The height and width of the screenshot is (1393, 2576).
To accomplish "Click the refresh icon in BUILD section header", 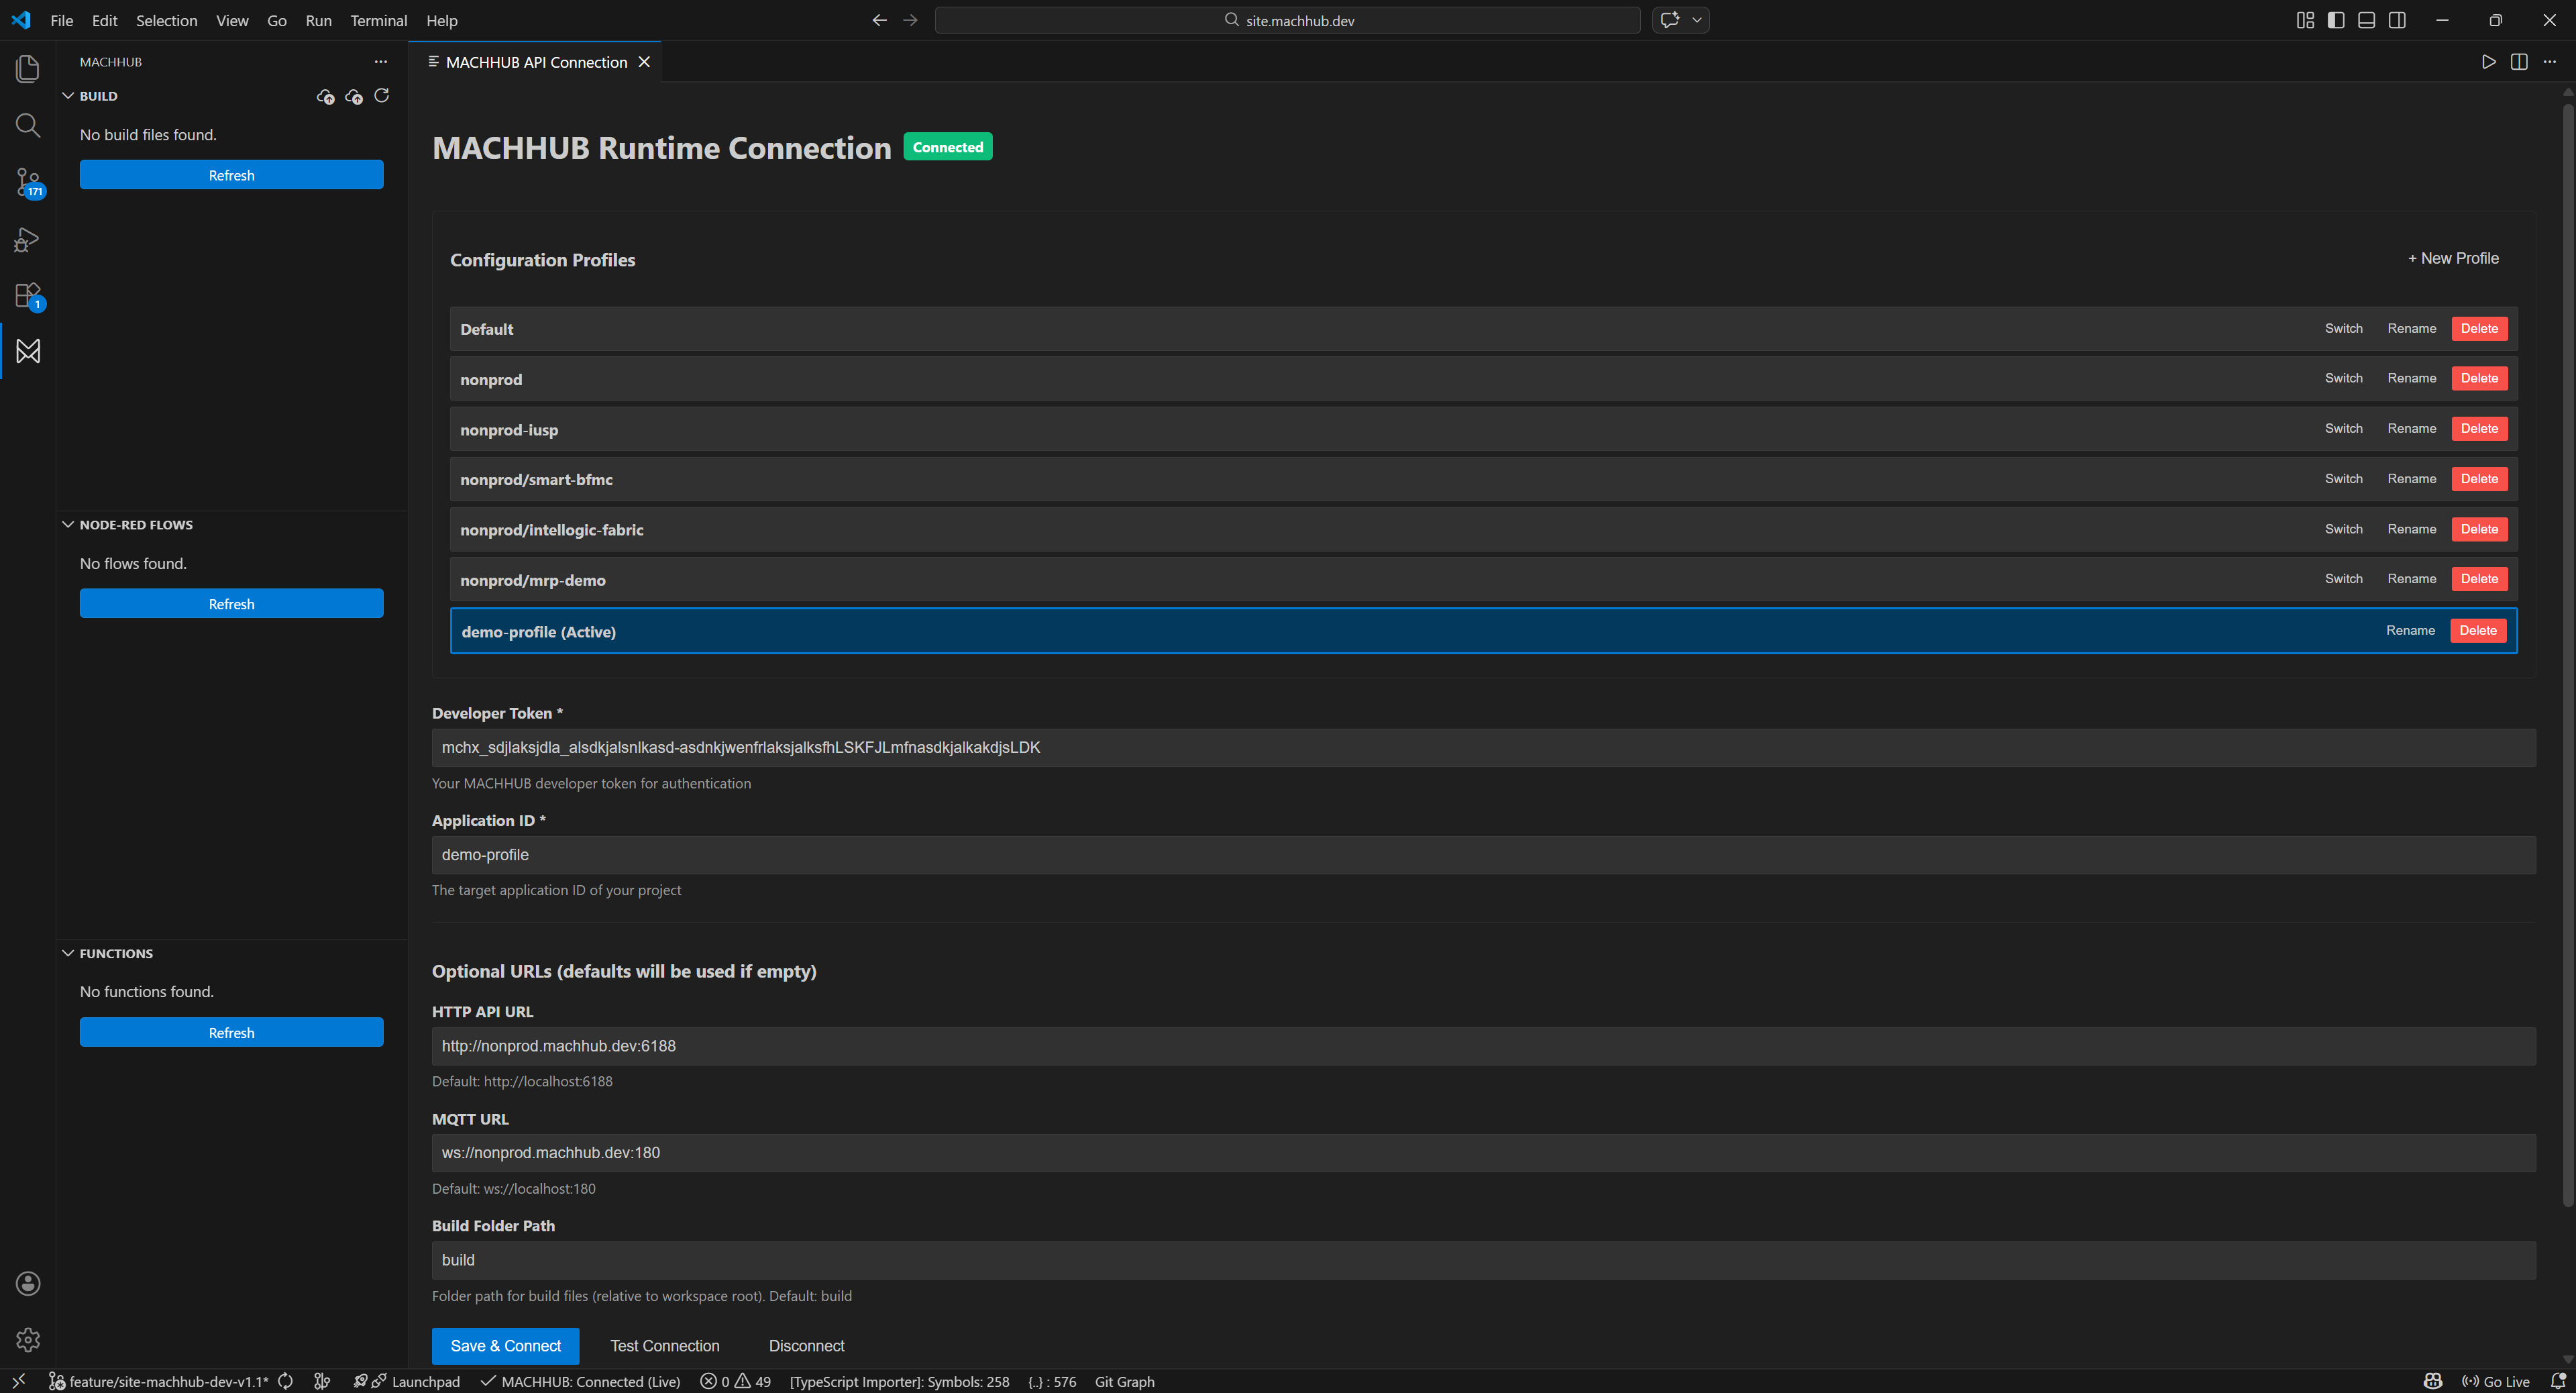I will point(382,95).
